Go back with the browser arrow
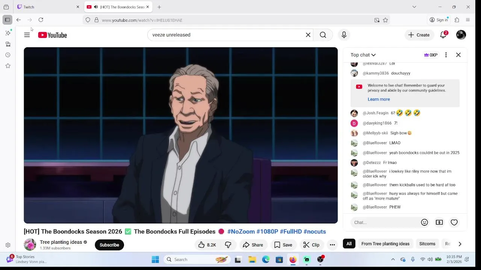 point(18,20)
